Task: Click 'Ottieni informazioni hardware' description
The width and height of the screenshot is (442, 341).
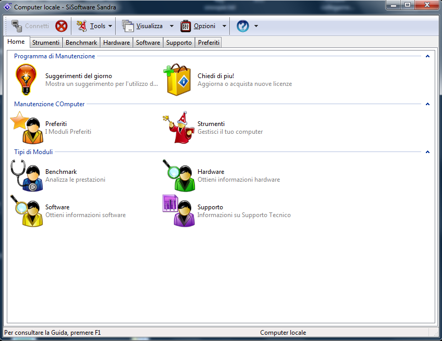Action: 239,180
